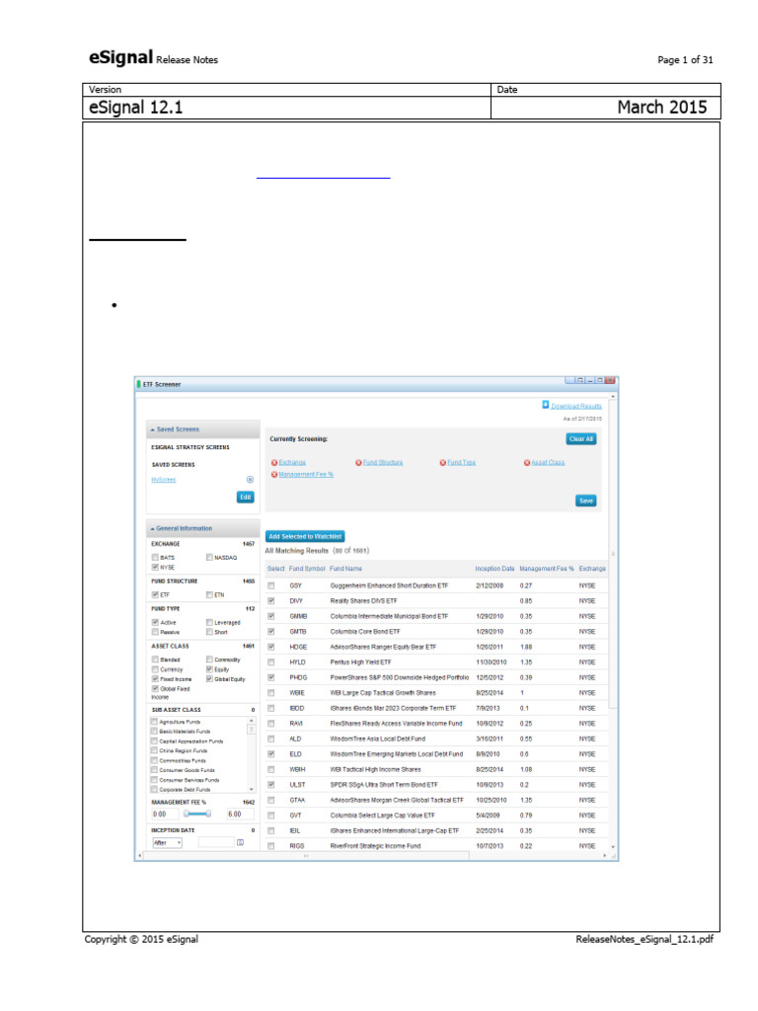Click the Download Results arrow icon

pos(545,405)
